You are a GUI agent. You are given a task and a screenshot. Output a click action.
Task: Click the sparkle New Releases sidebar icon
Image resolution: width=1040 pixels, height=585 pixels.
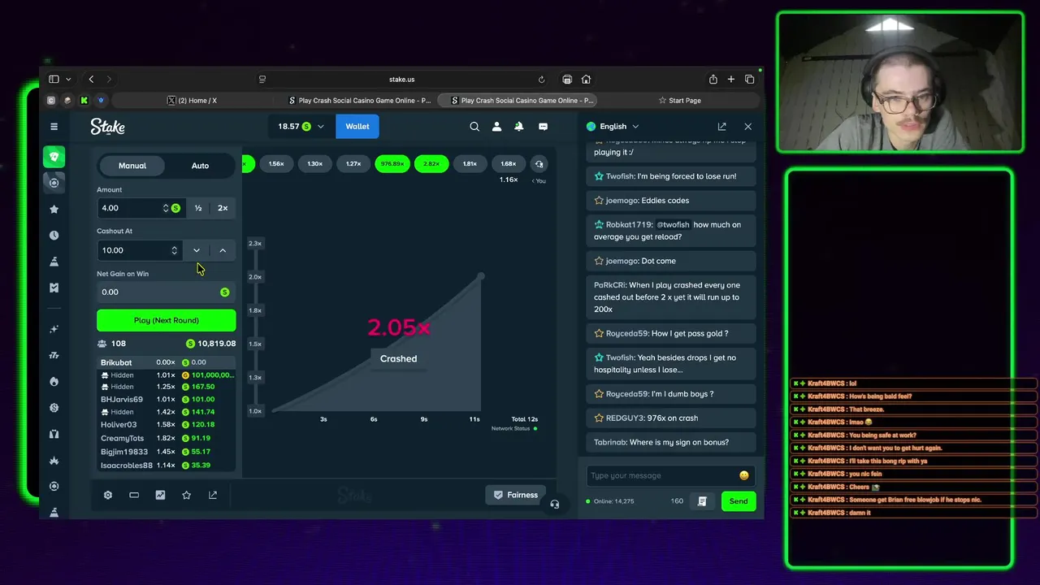pyautogui.click(x=54, y=329)
